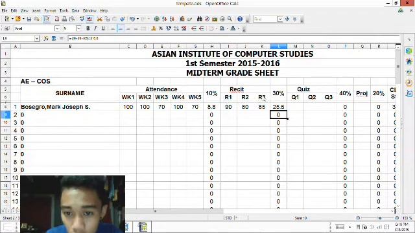Toggle Align Left button
415x233 pixels.
tap(113, 28)
